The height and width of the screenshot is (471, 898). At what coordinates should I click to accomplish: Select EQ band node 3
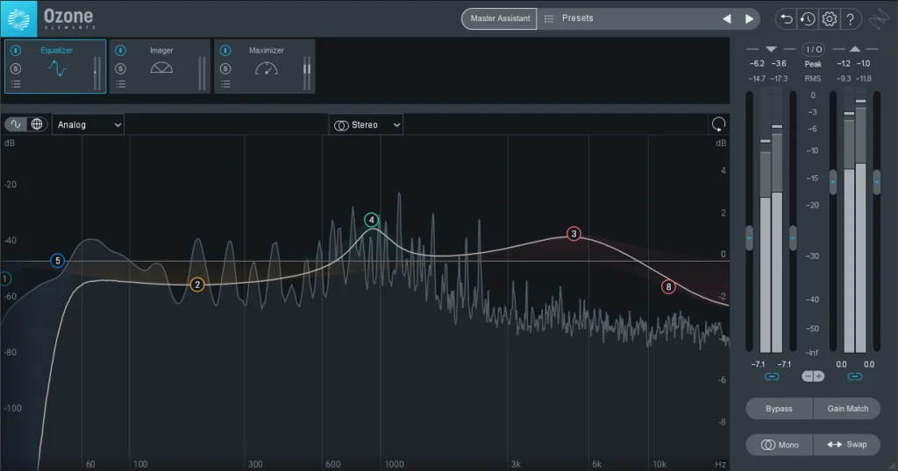coord(574,234)
